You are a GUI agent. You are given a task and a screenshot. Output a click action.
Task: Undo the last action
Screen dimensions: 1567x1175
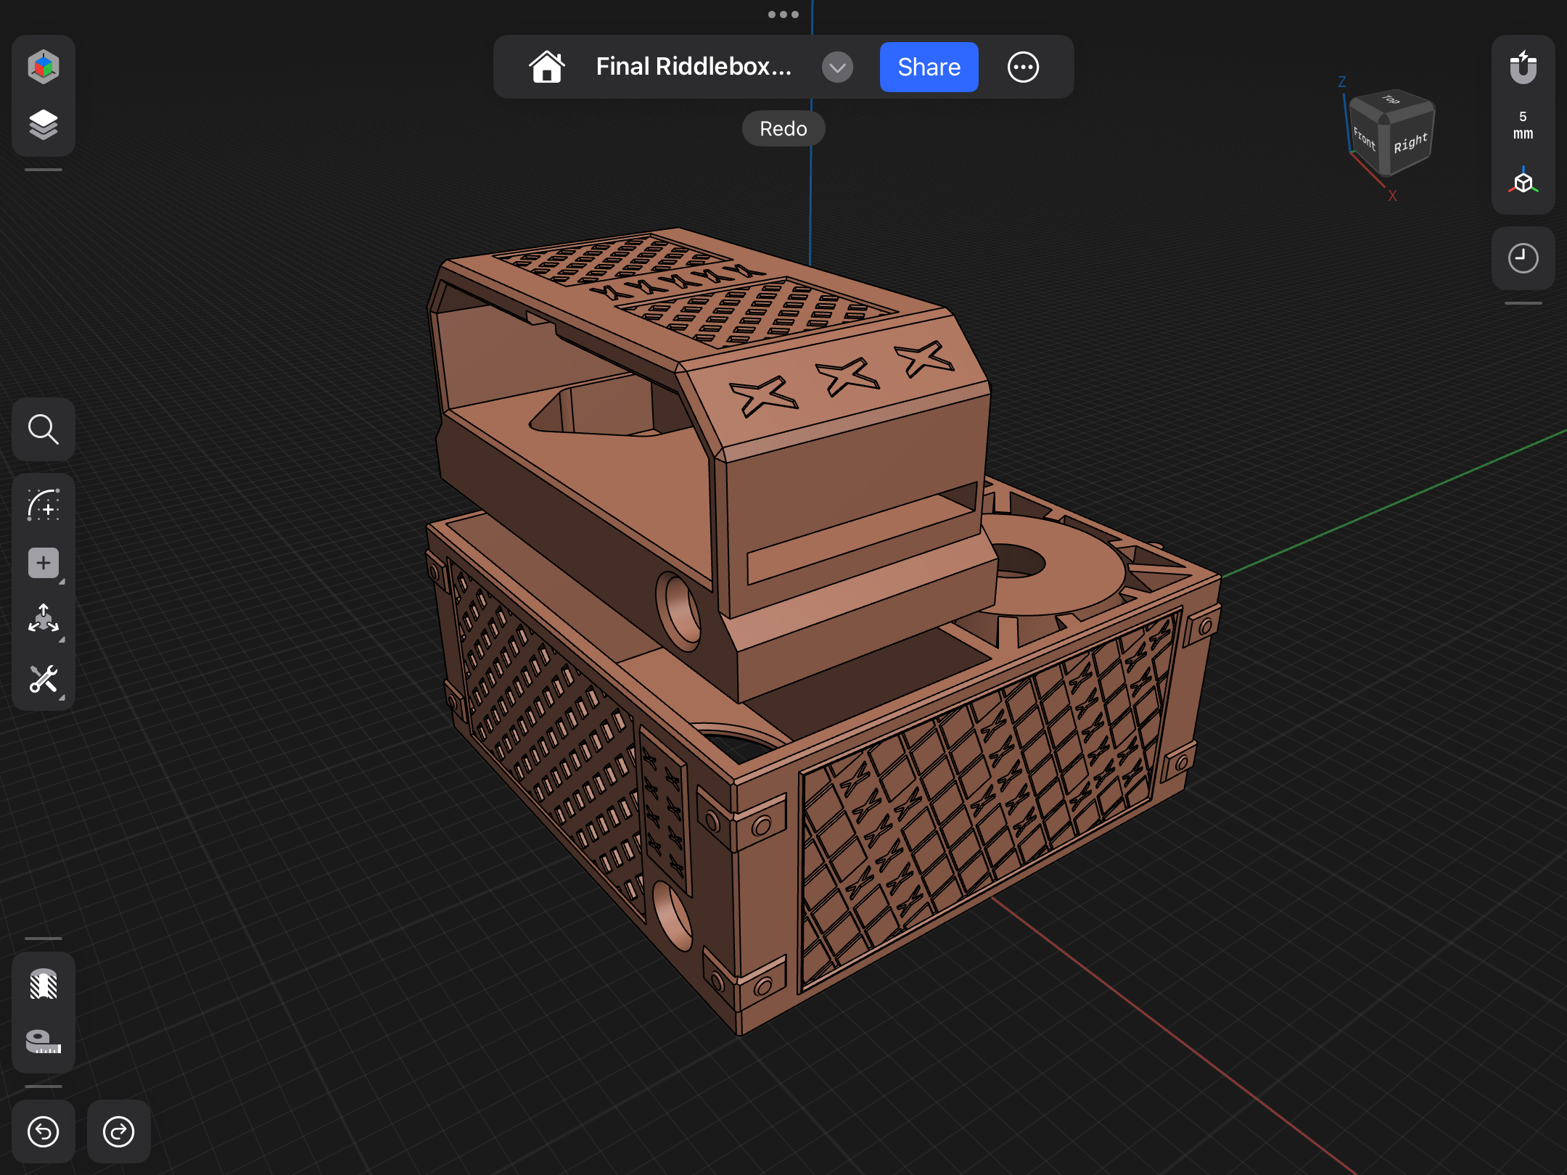point(44,1131)
